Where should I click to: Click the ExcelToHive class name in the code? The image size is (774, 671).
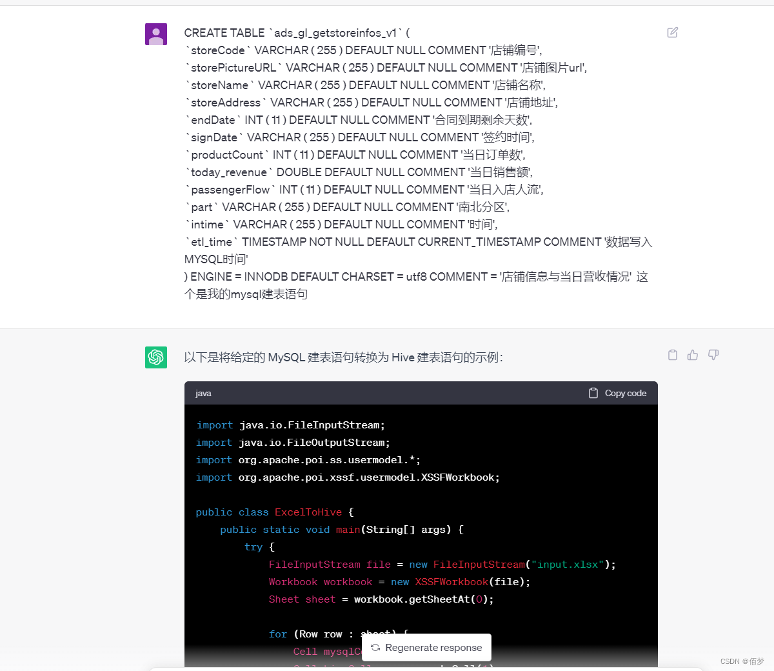pyautogui.click(x=308, y=512)
